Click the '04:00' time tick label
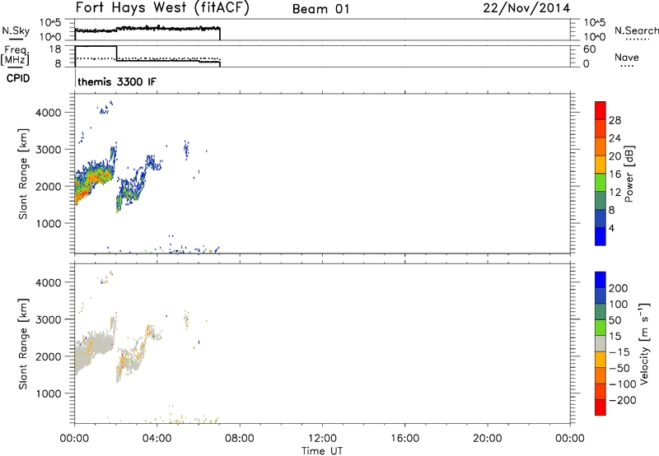The width and height of the screenshot is (659, 456). [x=157, y=439]
